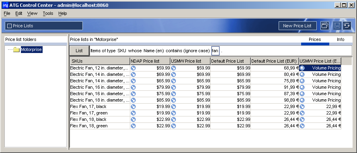
Task: Click the Volume Pricing icon in the 80,49 € row
Action: 302,74
